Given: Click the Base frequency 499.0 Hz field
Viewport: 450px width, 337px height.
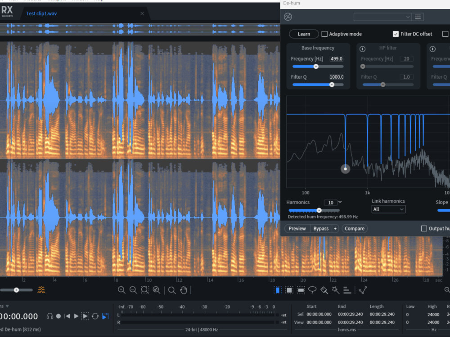Looking at the screenshot, I should [x=336, y=59].
